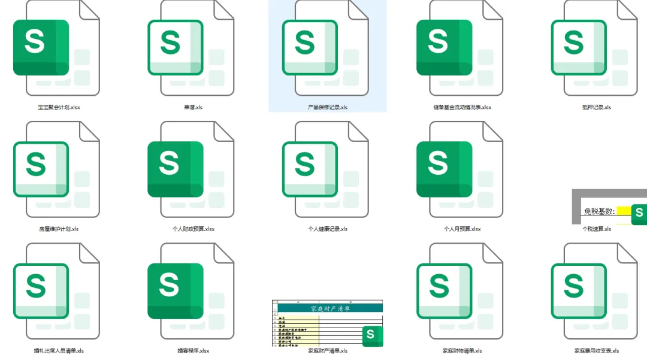The image size is (647, 364).
Task: Select the 个人健康记录.xls file icon
Action: (x=325, y=169)
